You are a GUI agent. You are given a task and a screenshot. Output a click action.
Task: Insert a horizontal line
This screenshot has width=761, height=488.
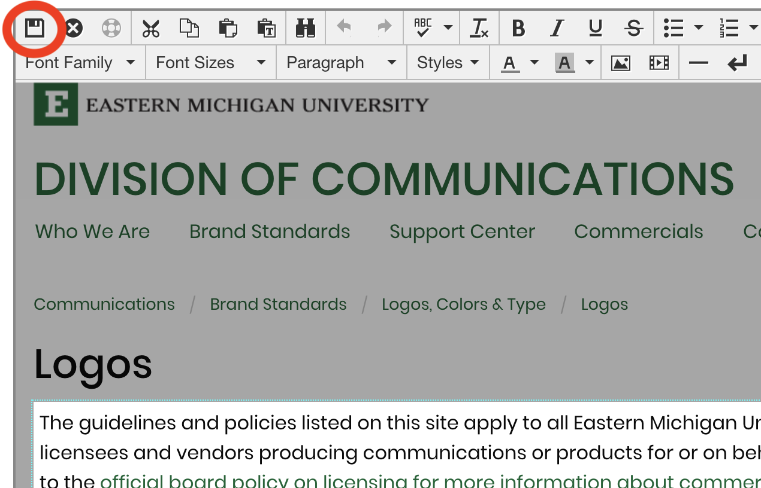click(x=699, y=63)
